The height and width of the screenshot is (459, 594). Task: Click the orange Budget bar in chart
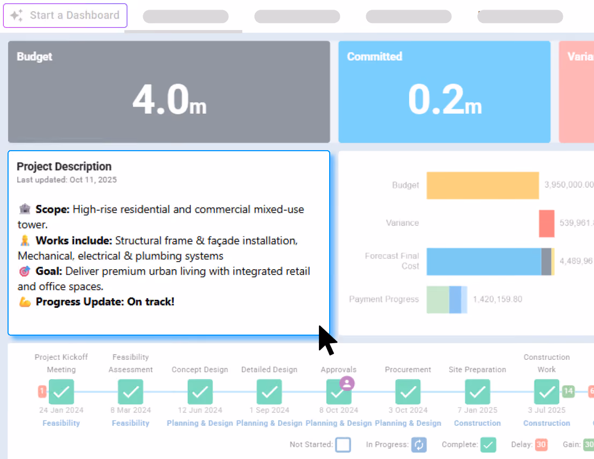point(482,186)
